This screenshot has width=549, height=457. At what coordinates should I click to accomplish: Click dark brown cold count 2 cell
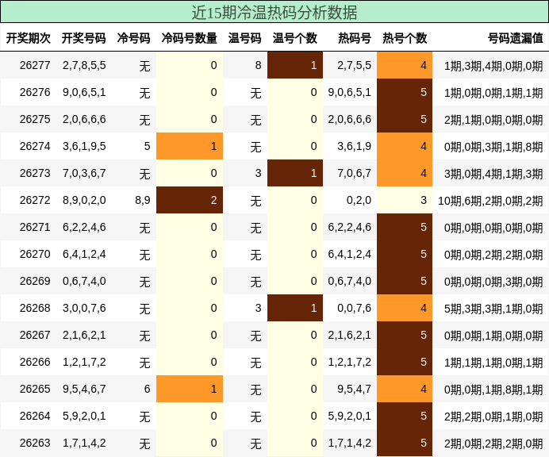(190, 200)
